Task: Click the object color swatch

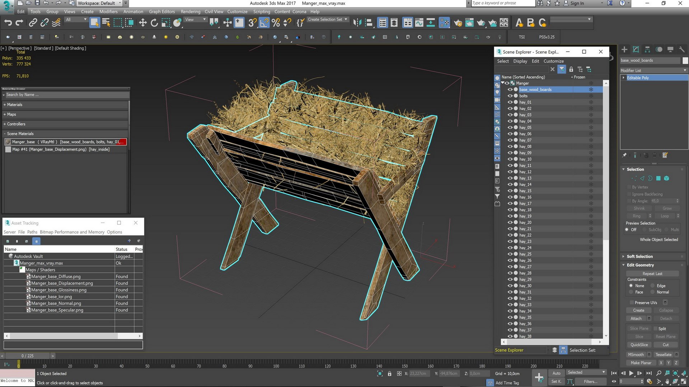Action: [685, 61]
